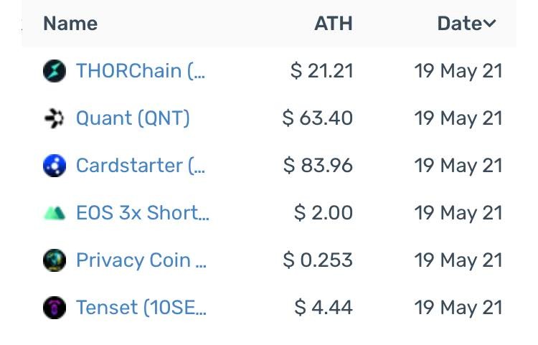Open the Cardstarter coin page link

tap(141, 166)
